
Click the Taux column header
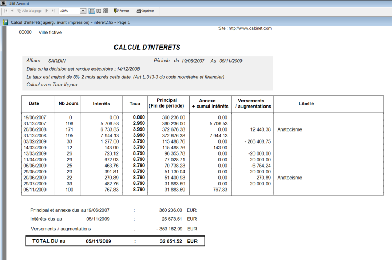click(135, 104)
